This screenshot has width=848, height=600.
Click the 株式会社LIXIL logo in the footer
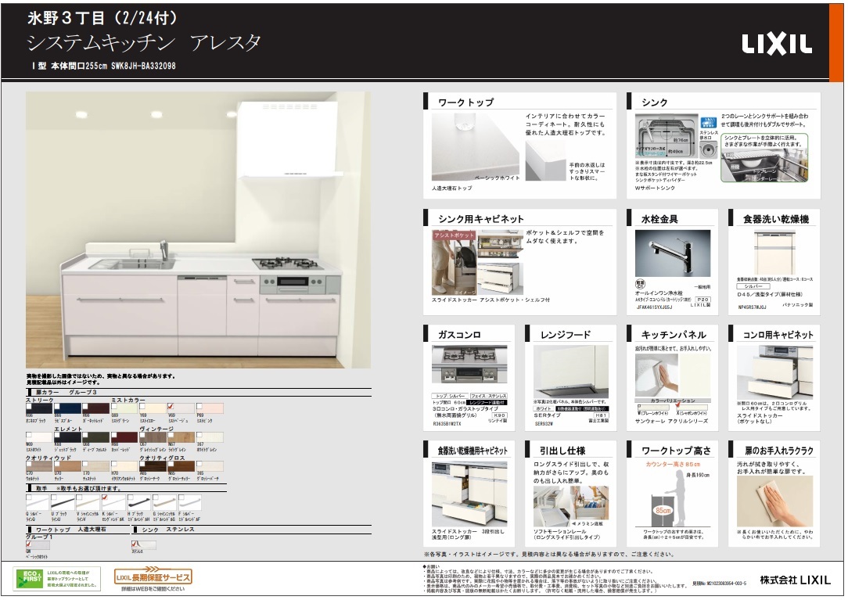coord(795,580)
